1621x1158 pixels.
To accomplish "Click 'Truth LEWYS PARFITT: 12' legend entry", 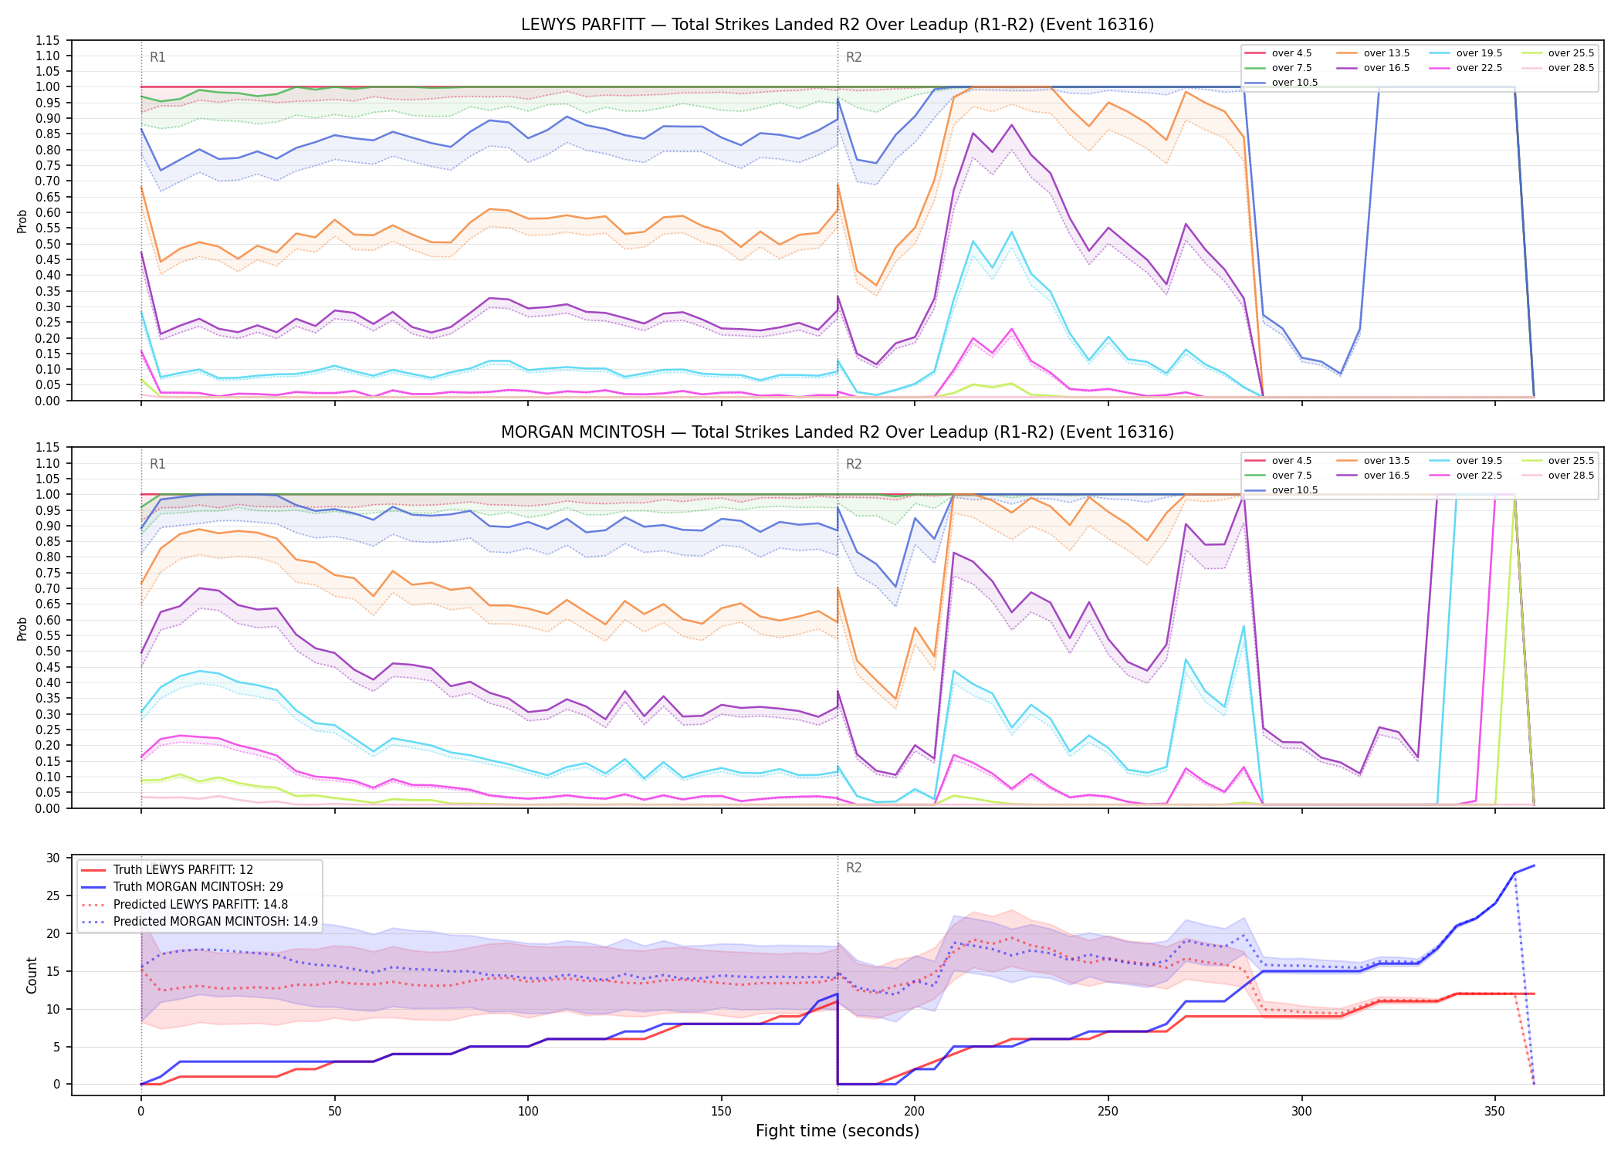I will coord(167,870).
